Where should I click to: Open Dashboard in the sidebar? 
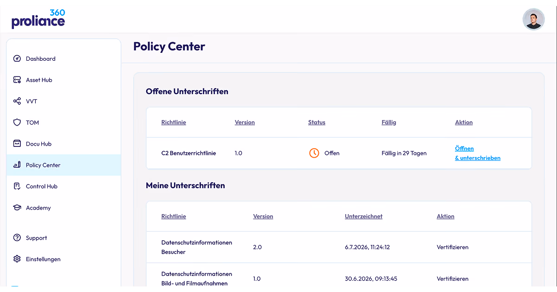coord(64,59)
